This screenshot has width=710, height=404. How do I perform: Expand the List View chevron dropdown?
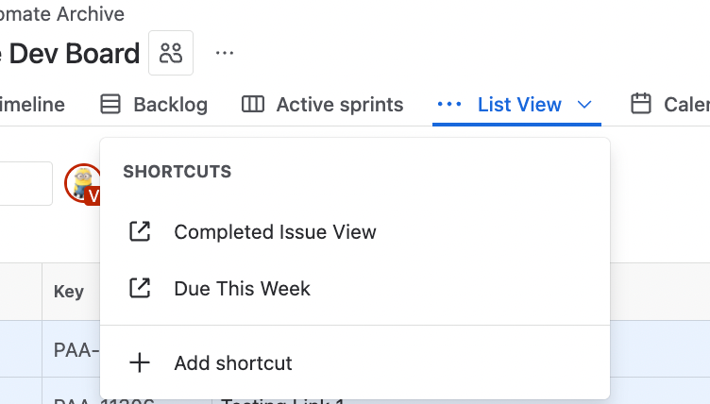click(x=584, y=105)
